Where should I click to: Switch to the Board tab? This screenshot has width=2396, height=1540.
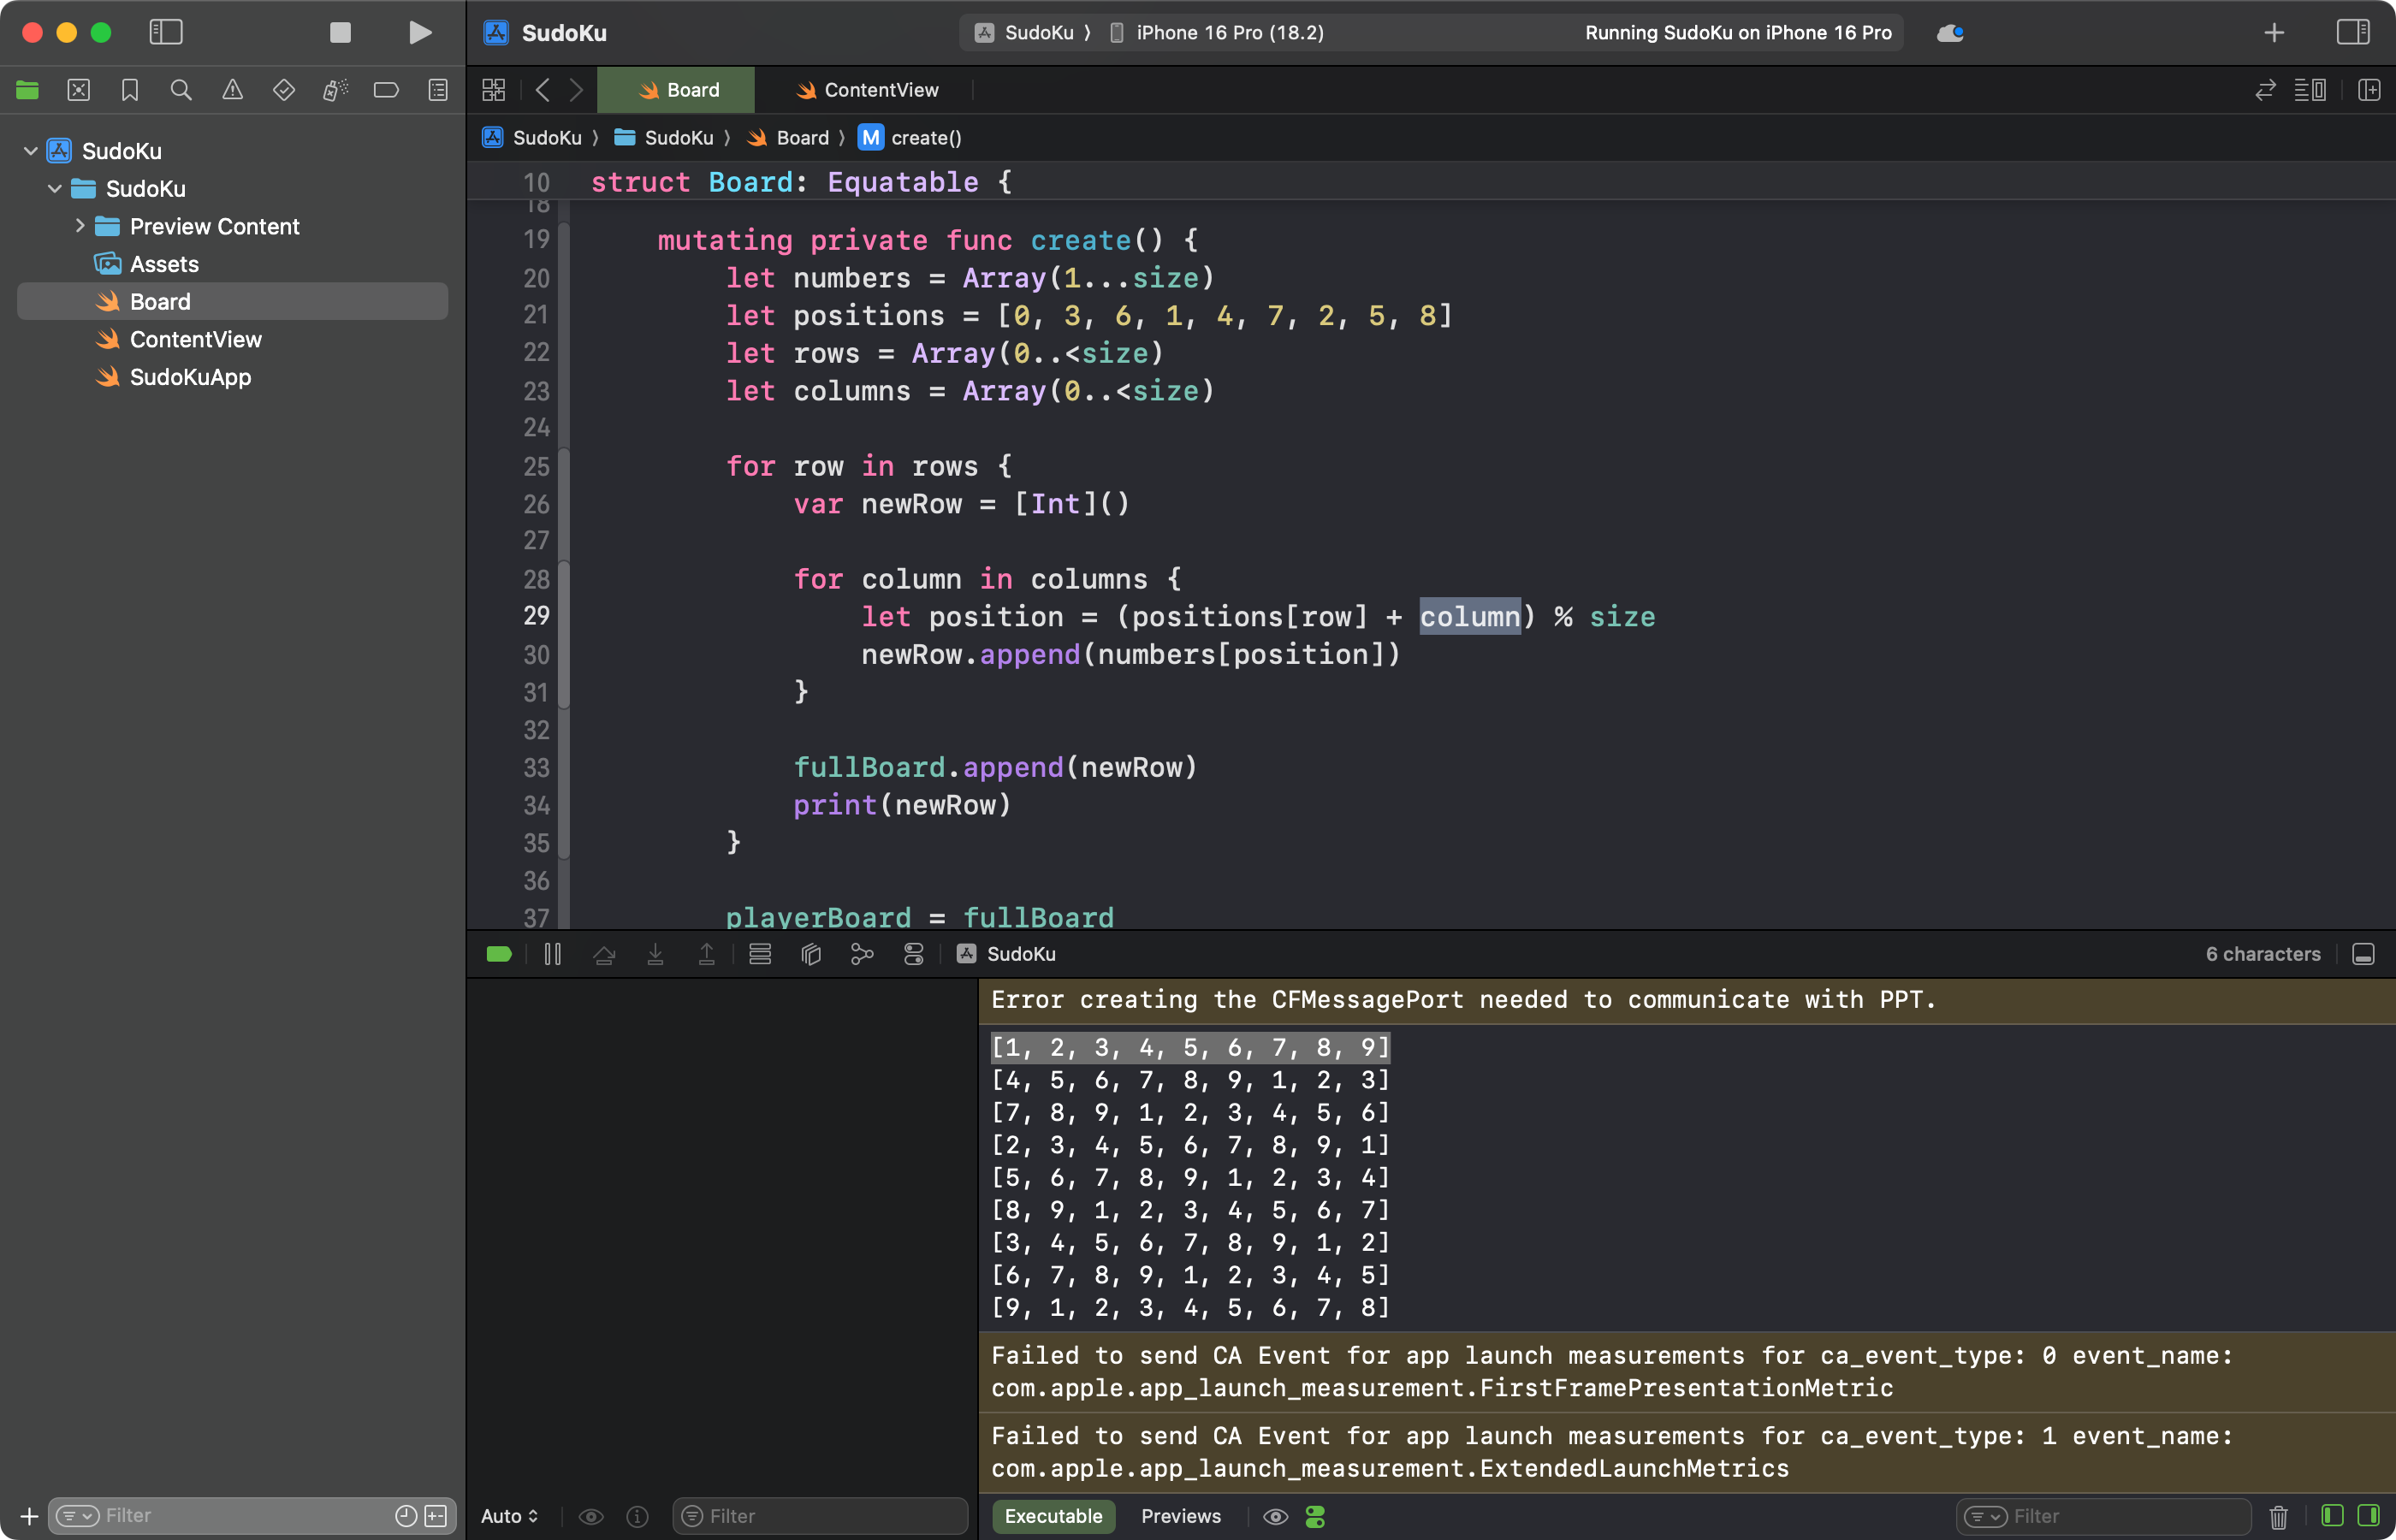pos(677,90)
